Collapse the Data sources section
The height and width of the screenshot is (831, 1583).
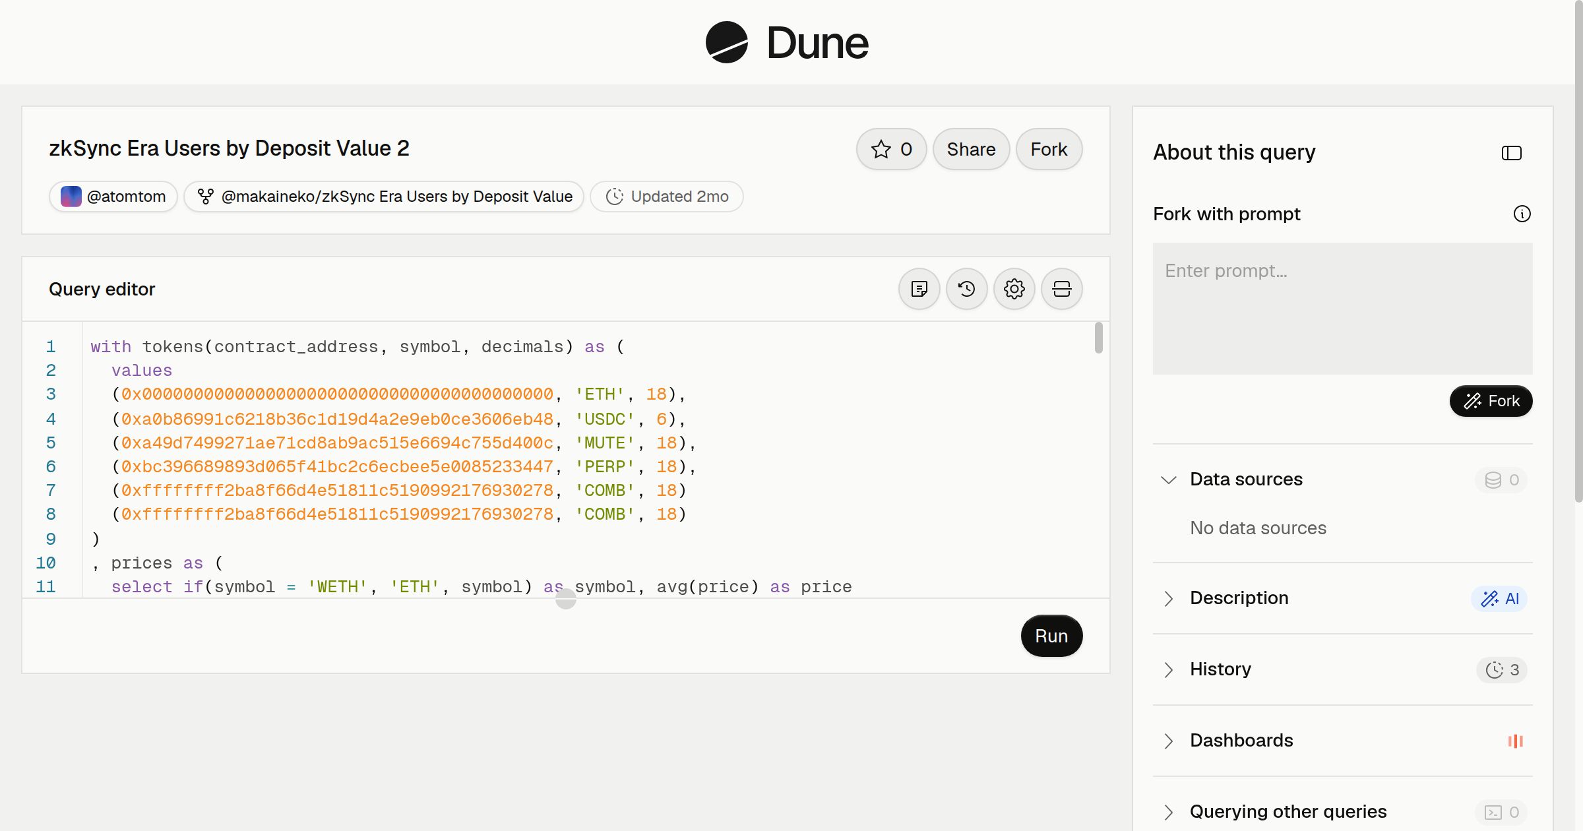[1169, 479]
